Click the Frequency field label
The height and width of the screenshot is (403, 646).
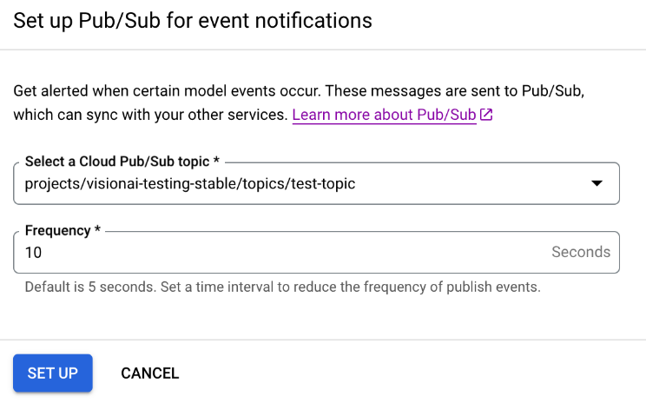(57, 231)
